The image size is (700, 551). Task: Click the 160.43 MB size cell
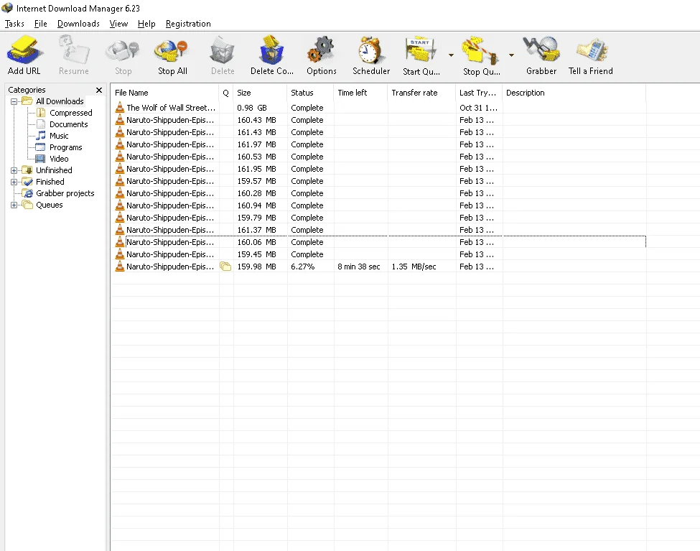(x=257, y=120)
